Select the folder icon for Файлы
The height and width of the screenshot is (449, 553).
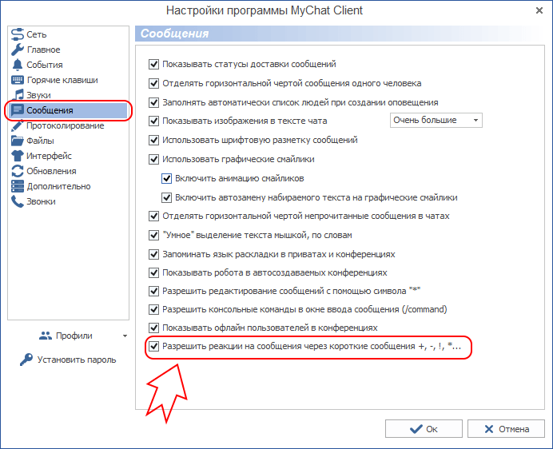(18, 141)
